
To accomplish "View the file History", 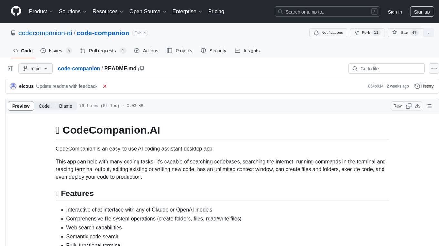I will (424, 86).
